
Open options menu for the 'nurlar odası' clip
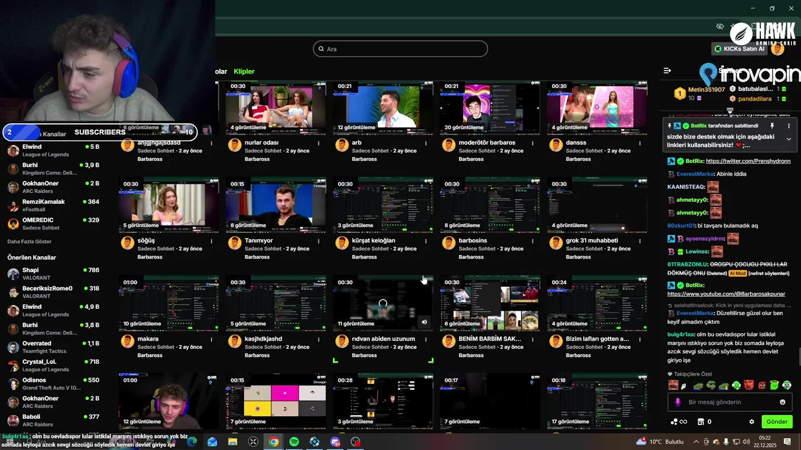point(319,143)
